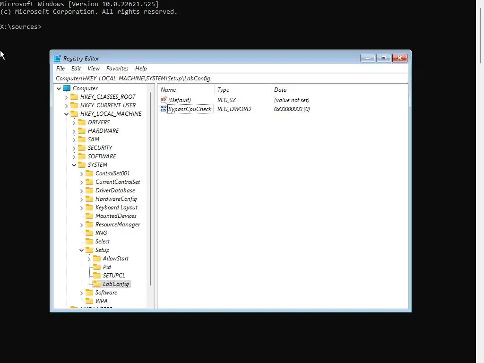Select the SETUPCL key label

coord(114,276)
